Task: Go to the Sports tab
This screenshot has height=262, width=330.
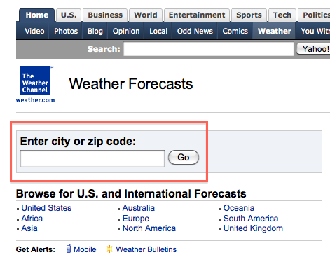Action: click(x=249, y=15)
